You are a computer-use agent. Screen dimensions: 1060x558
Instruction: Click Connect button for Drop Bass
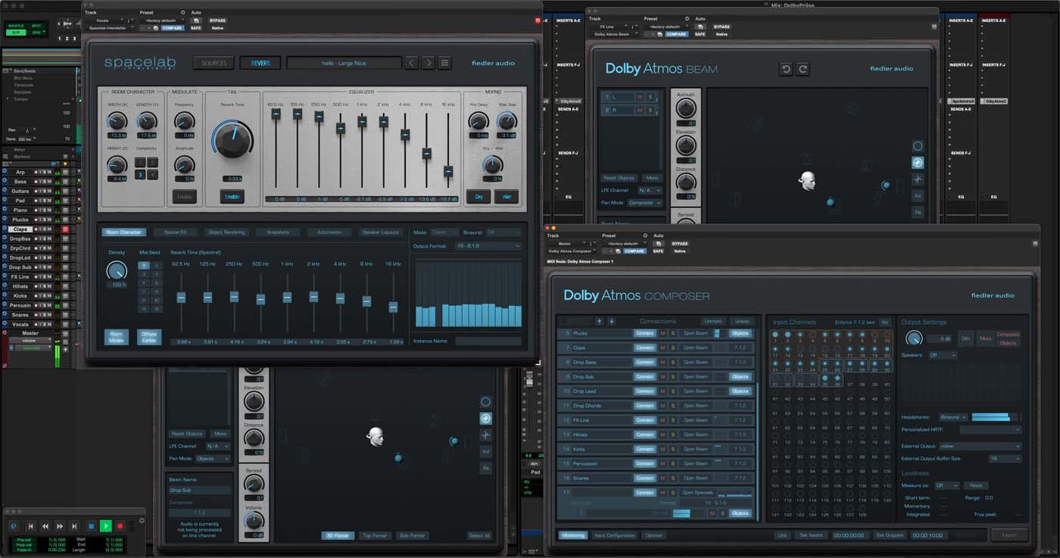pos(644,363)
